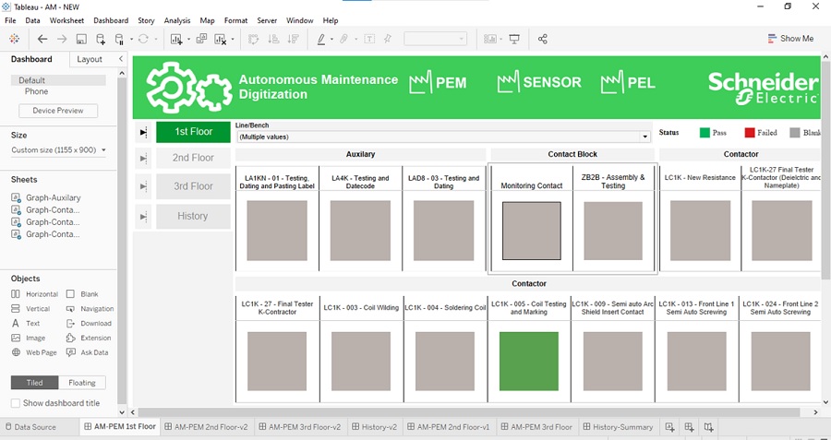Click the Fix axes pin icon

(x=388, y=39)
